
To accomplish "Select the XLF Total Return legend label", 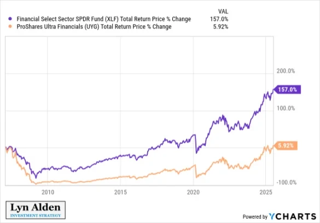I will pos(104,19).
